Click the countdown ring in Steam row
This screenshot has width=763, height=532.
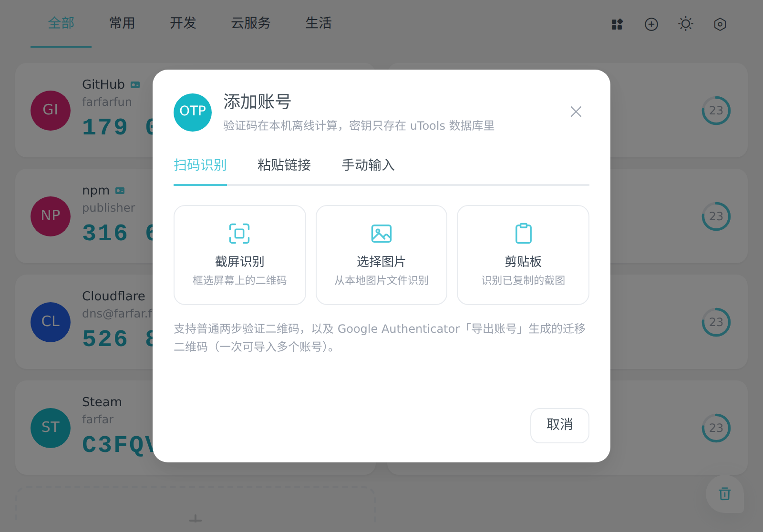(716, 428)
